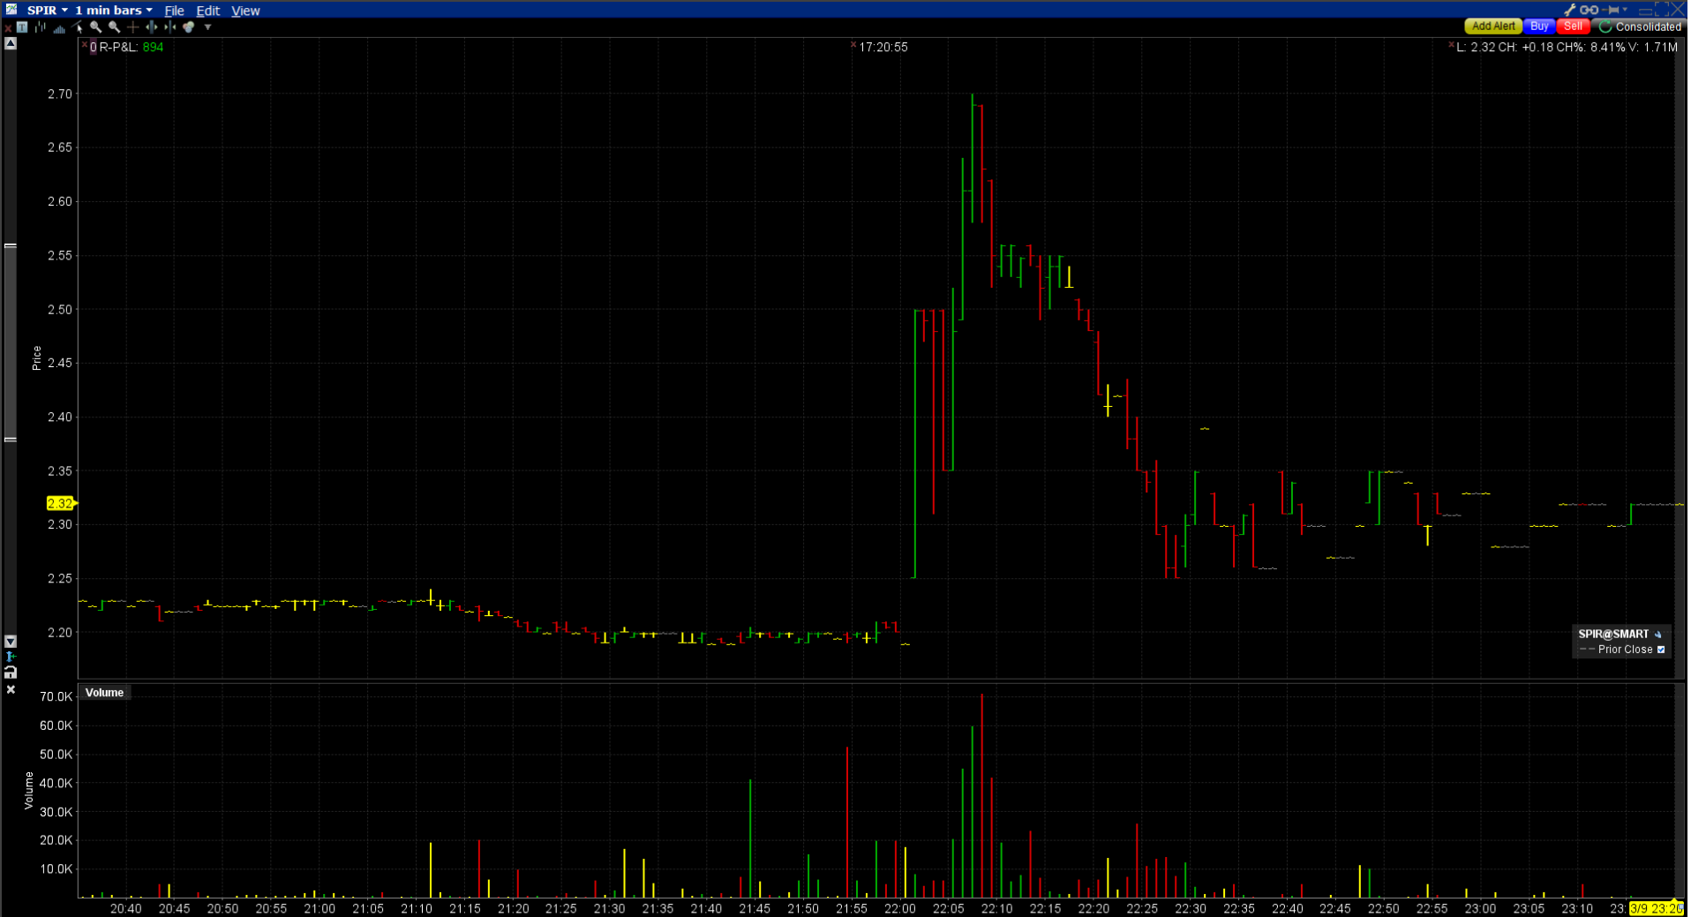Toggle the Prior Close checkbox
1691x917 pixels.
point(1661,650)
